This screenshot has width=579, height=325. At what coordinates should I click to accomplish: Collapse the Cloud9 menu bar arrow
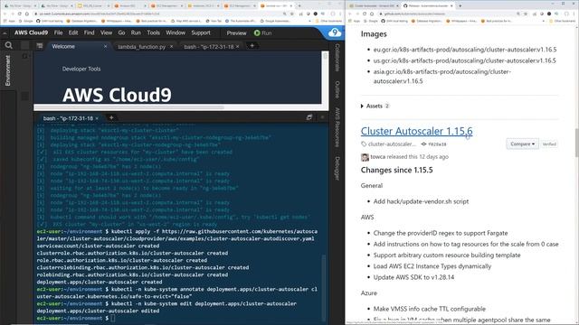click(x=5, y=32)
